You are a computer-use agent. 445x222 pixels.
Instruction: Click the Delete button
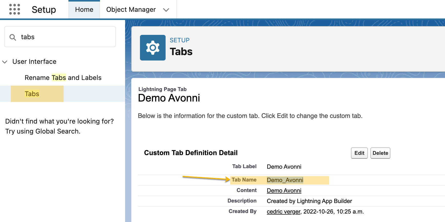[x=380, y=153]
